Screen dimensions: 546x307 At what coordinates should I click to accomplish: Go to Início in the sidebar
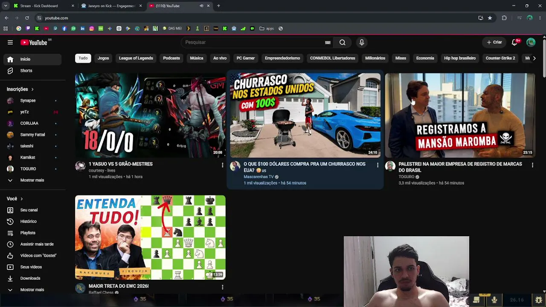(32, 59)
